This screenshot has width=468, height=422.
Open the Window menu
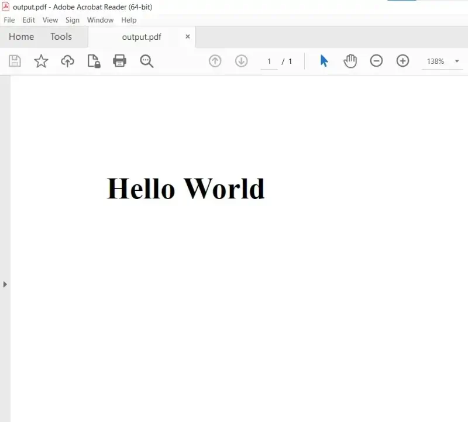[x=100, y=20]
